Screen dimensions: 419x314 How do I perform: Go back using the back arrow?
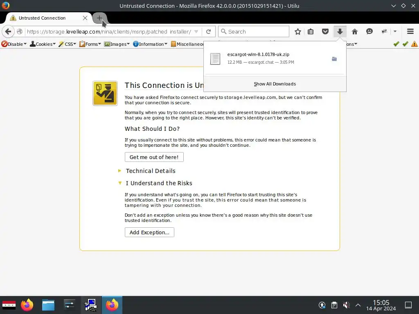pyautogui.click(x=8, y=31)
